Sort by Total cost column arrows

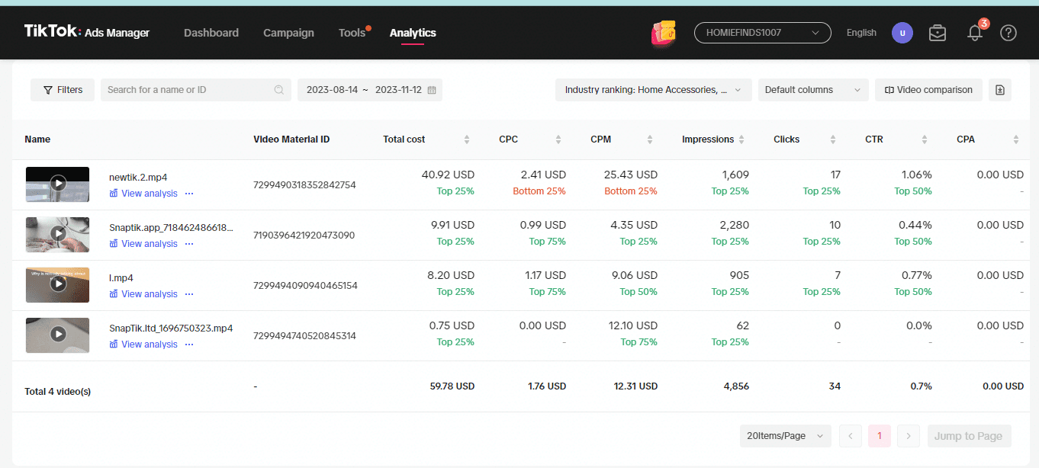tap(467, 139)
